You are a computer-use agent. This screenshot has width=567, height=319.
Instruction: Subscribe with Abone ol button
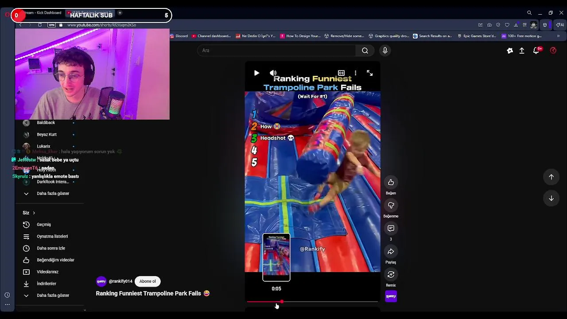[148, 281]
